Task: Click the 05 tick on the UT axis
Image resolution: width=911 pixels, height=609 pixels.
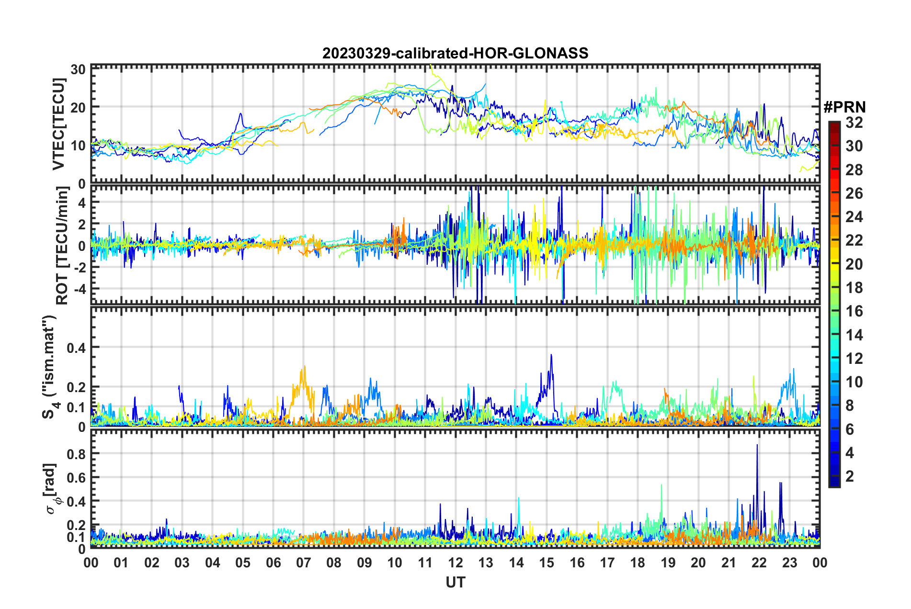Action: pyautogui.click(x=243, y=563)
